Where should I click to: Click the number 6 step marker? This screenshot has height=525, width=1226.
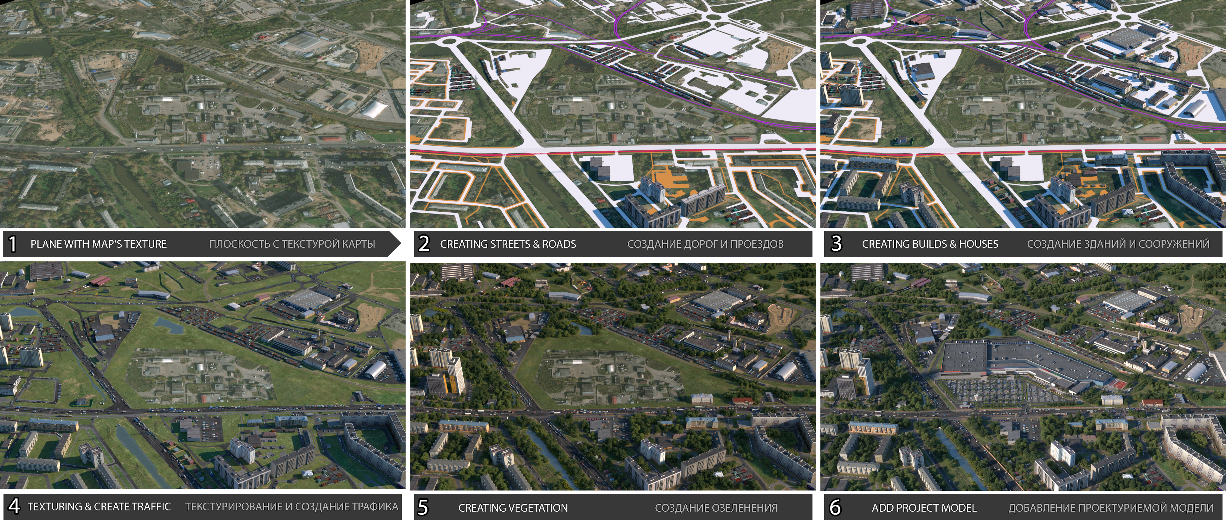point(835,508)
